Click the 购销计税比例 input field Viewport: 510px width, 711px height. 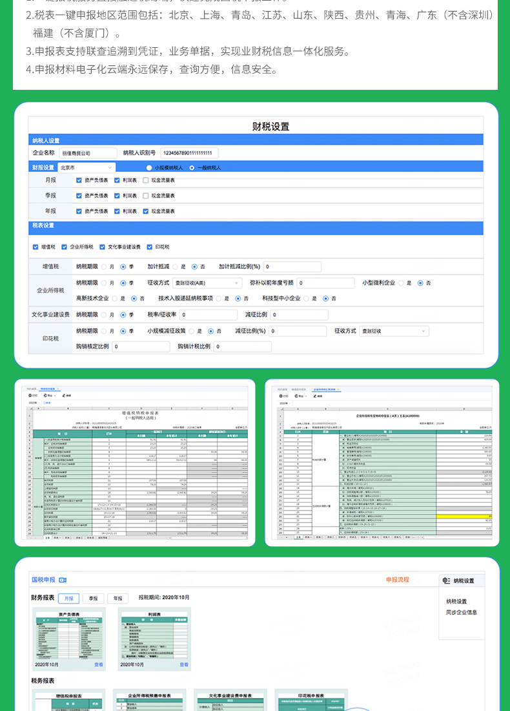[x=242, y=347]
